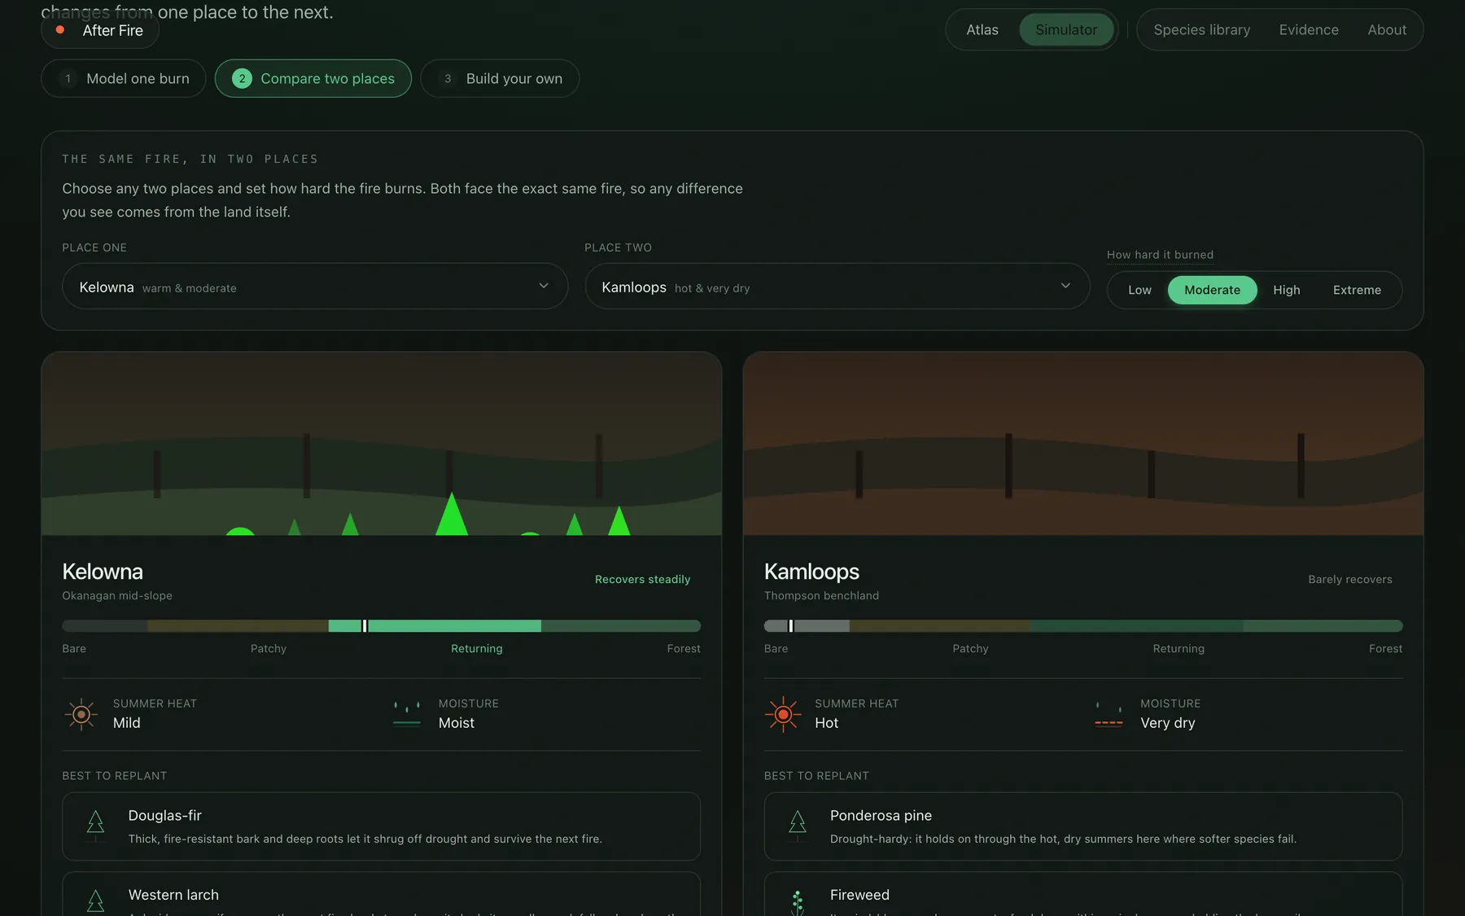Click the Fireweed card title
Viewport: 1465px width, 916px height.
coord(859,895)
